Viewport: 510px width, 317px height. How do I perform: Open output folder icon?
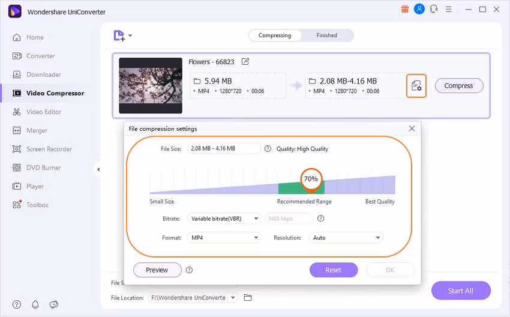tap(248, 297)
